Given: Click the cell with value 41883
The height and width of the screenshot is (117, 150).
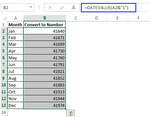Looking at the screenshot, I should click(44, 85).
